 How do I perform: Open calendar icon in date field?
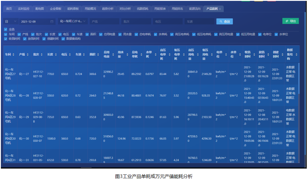click(52, 22)
